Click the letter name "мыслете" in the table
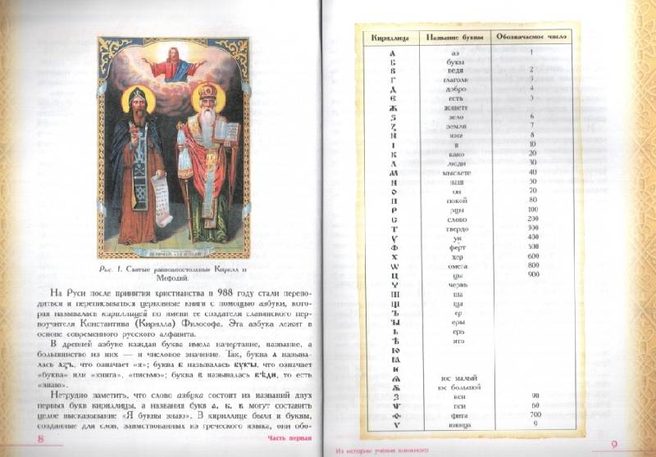The width and height of the screenshot is (656, 457). coord(457,173)
